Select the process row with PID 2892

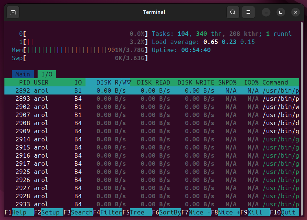pos(152,90)
